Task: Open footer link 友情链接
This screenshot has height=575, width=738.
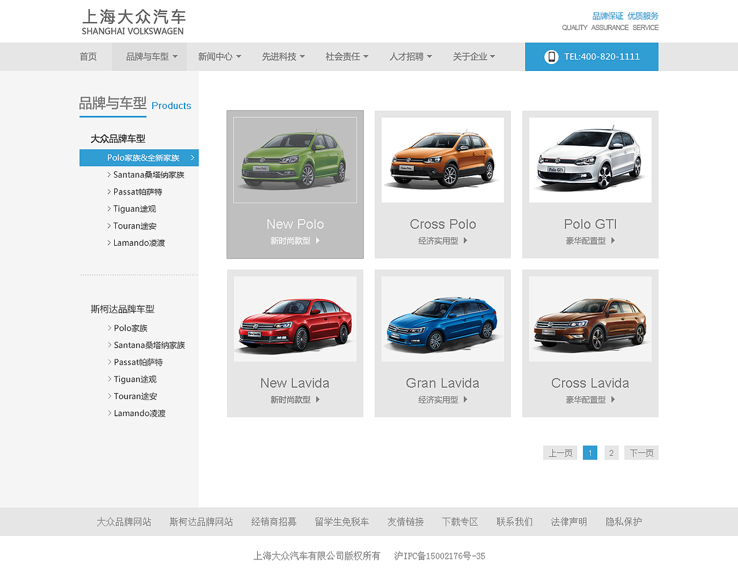Action: 405,522
